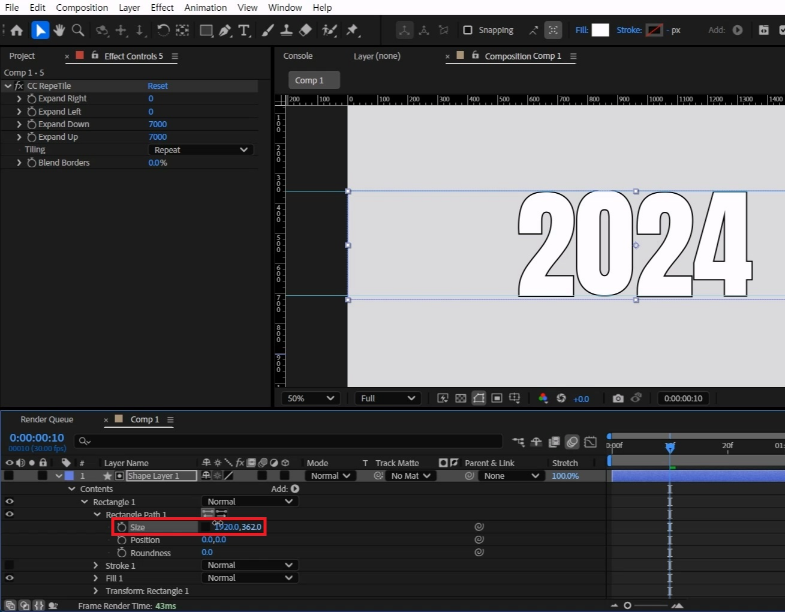Select the Rectangle shape tool
The height and width of the screenshot is (612, 785).
pyautogui.click(x=206, y=30)
